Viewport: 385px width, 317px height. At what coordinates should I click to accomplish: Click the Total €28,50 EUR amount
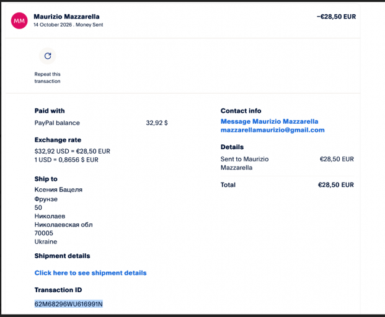336,185
